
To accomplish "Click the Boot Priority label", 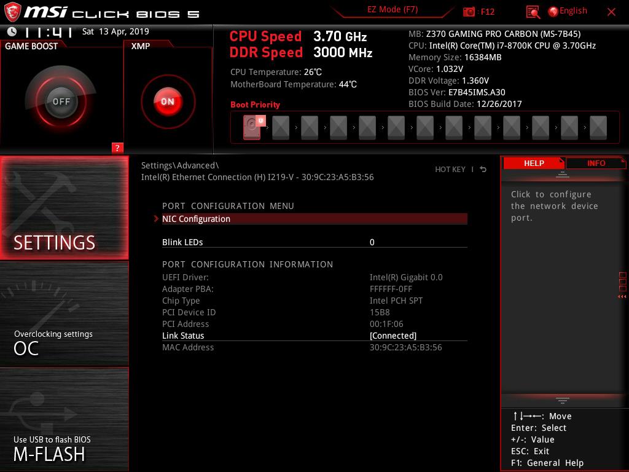I will [255, 104].
